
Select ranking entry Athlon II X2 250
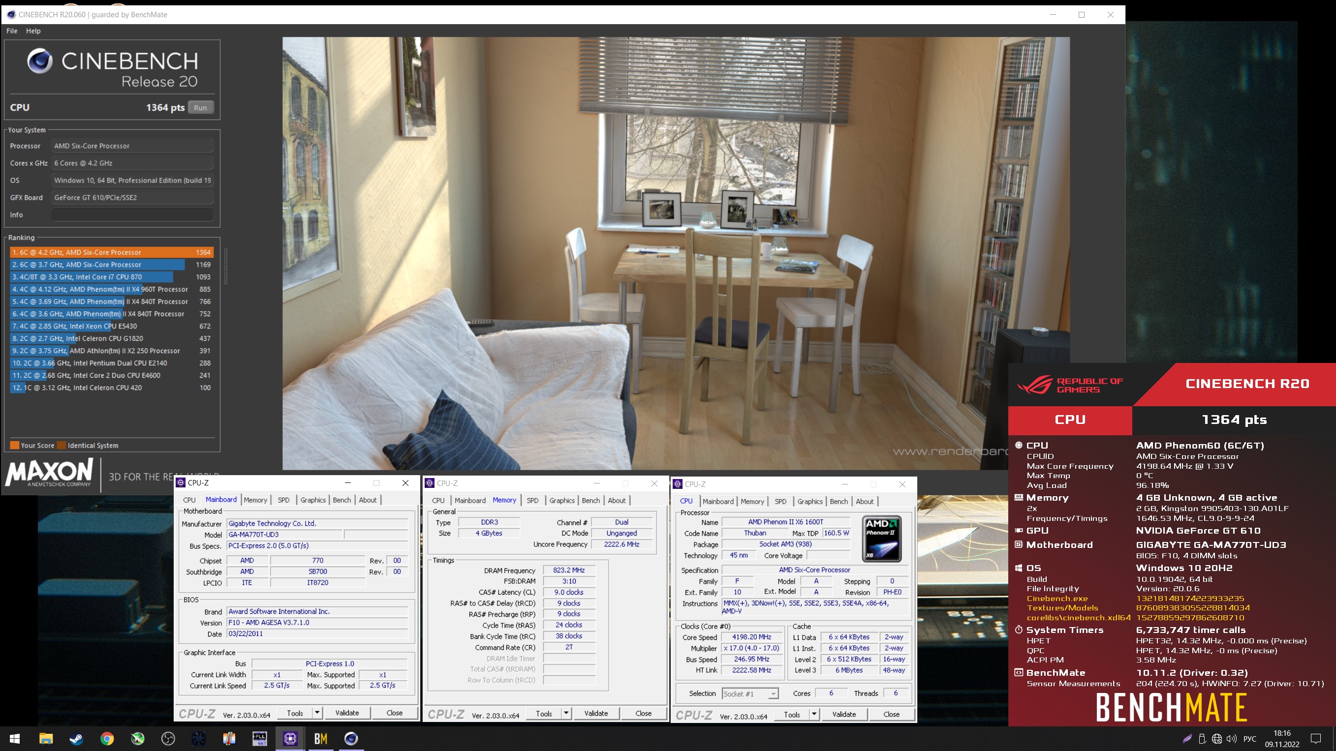coord(112,351)
